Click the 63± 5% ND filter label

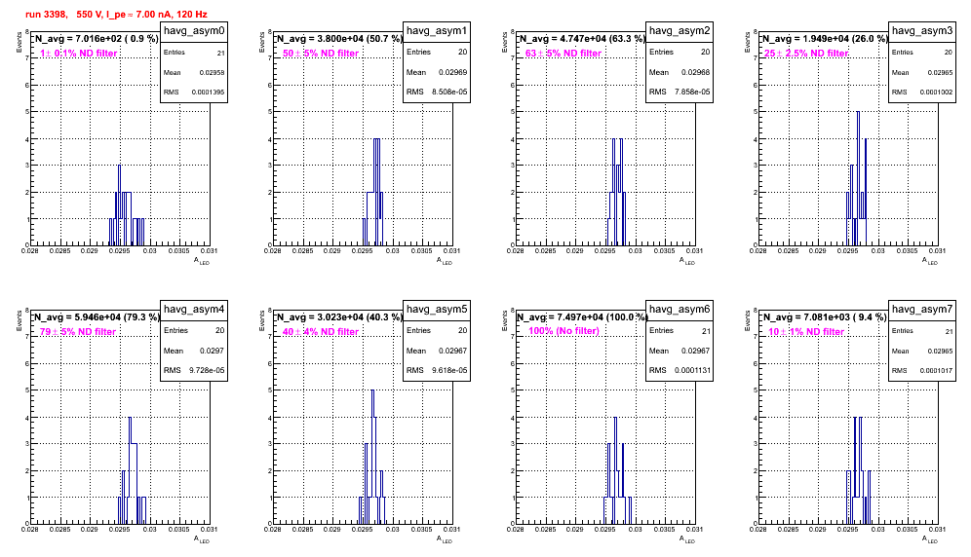(563, 54)
